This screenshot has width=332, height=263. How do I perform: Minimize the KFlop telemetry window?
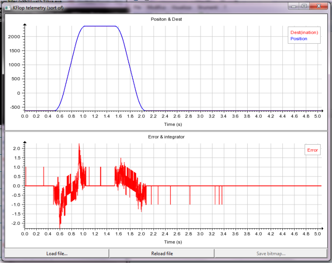click(294, 7)
